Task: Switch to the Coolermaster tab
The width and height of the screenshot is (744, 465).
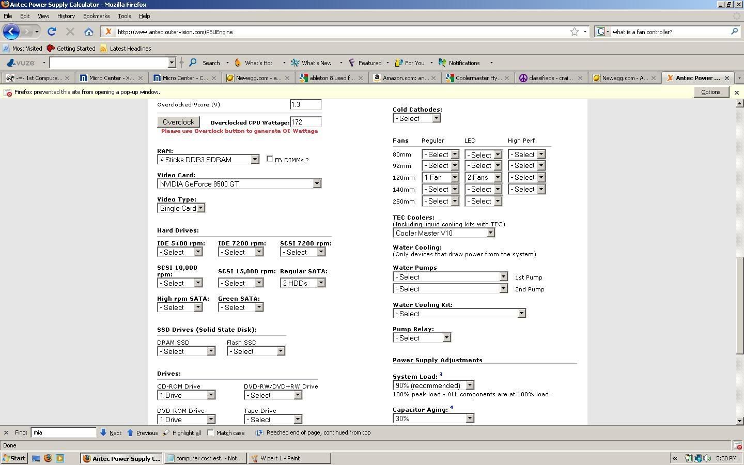Action: tap(479, 78)
